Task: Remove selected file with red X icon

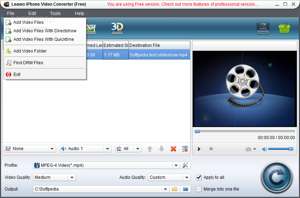Action: [x=173, y=149]
